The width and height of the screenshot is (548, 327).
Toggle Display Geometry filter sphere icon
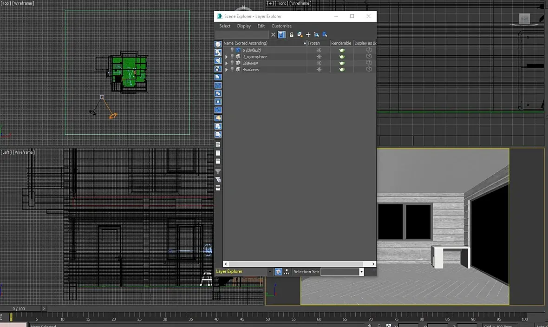point(218,44)
